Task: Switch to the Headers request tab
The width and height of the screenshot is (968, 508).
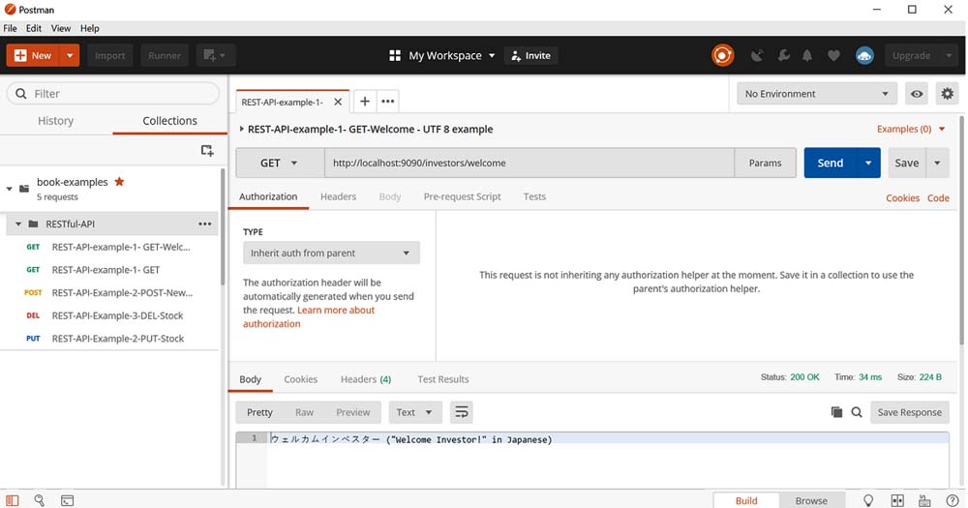Action: pos(338,196)
